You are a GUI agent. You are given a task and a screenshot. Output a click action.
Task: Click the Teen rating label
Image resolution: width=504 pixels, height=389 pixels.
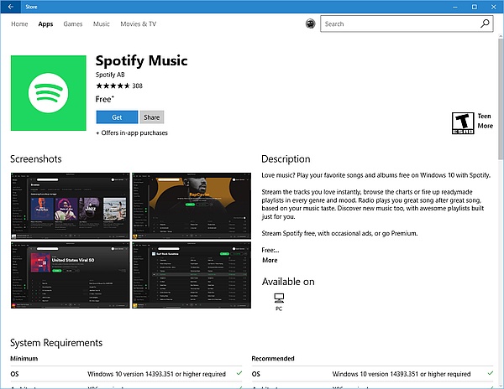coord(484,116)
